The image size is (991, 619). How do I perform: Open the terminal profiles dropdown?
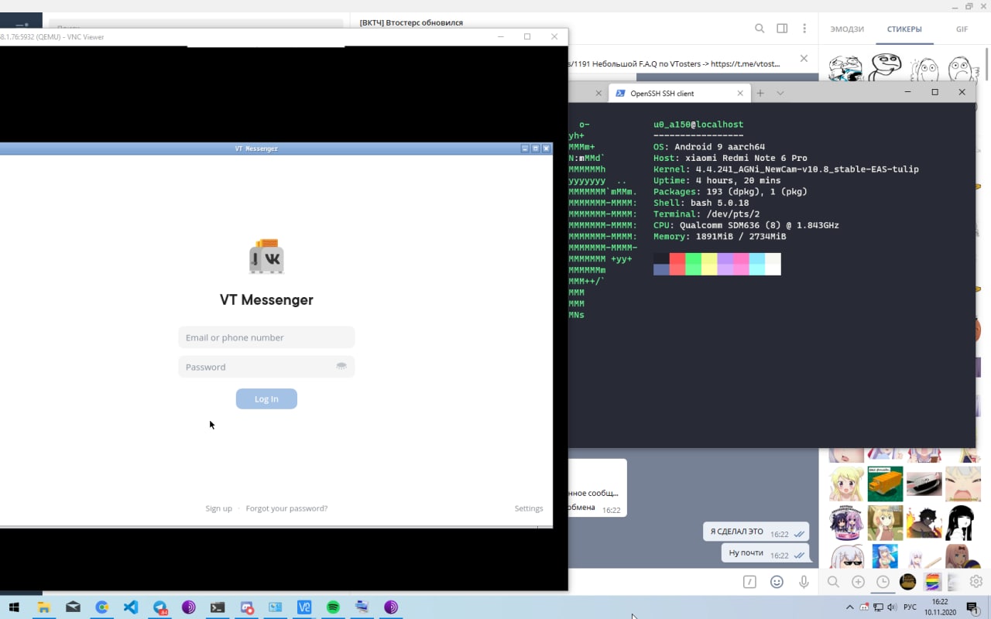pyautogui.click(x=780, y=93)
